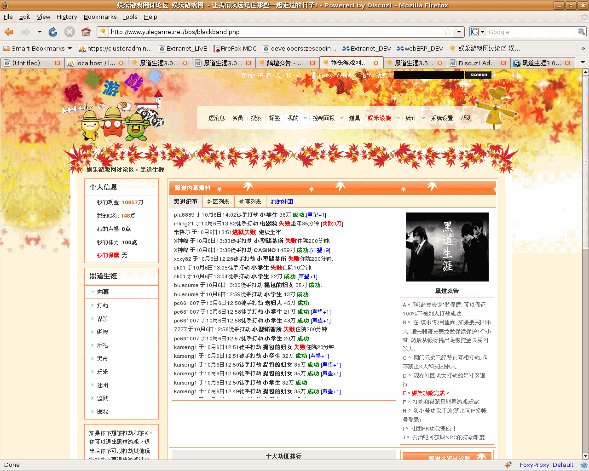
Task: Expand the 打劫 sidebar item
Action: tap(102, 306)
